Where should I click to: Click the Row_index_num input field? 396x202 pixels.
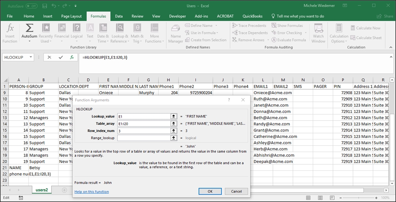coord(144,131)
